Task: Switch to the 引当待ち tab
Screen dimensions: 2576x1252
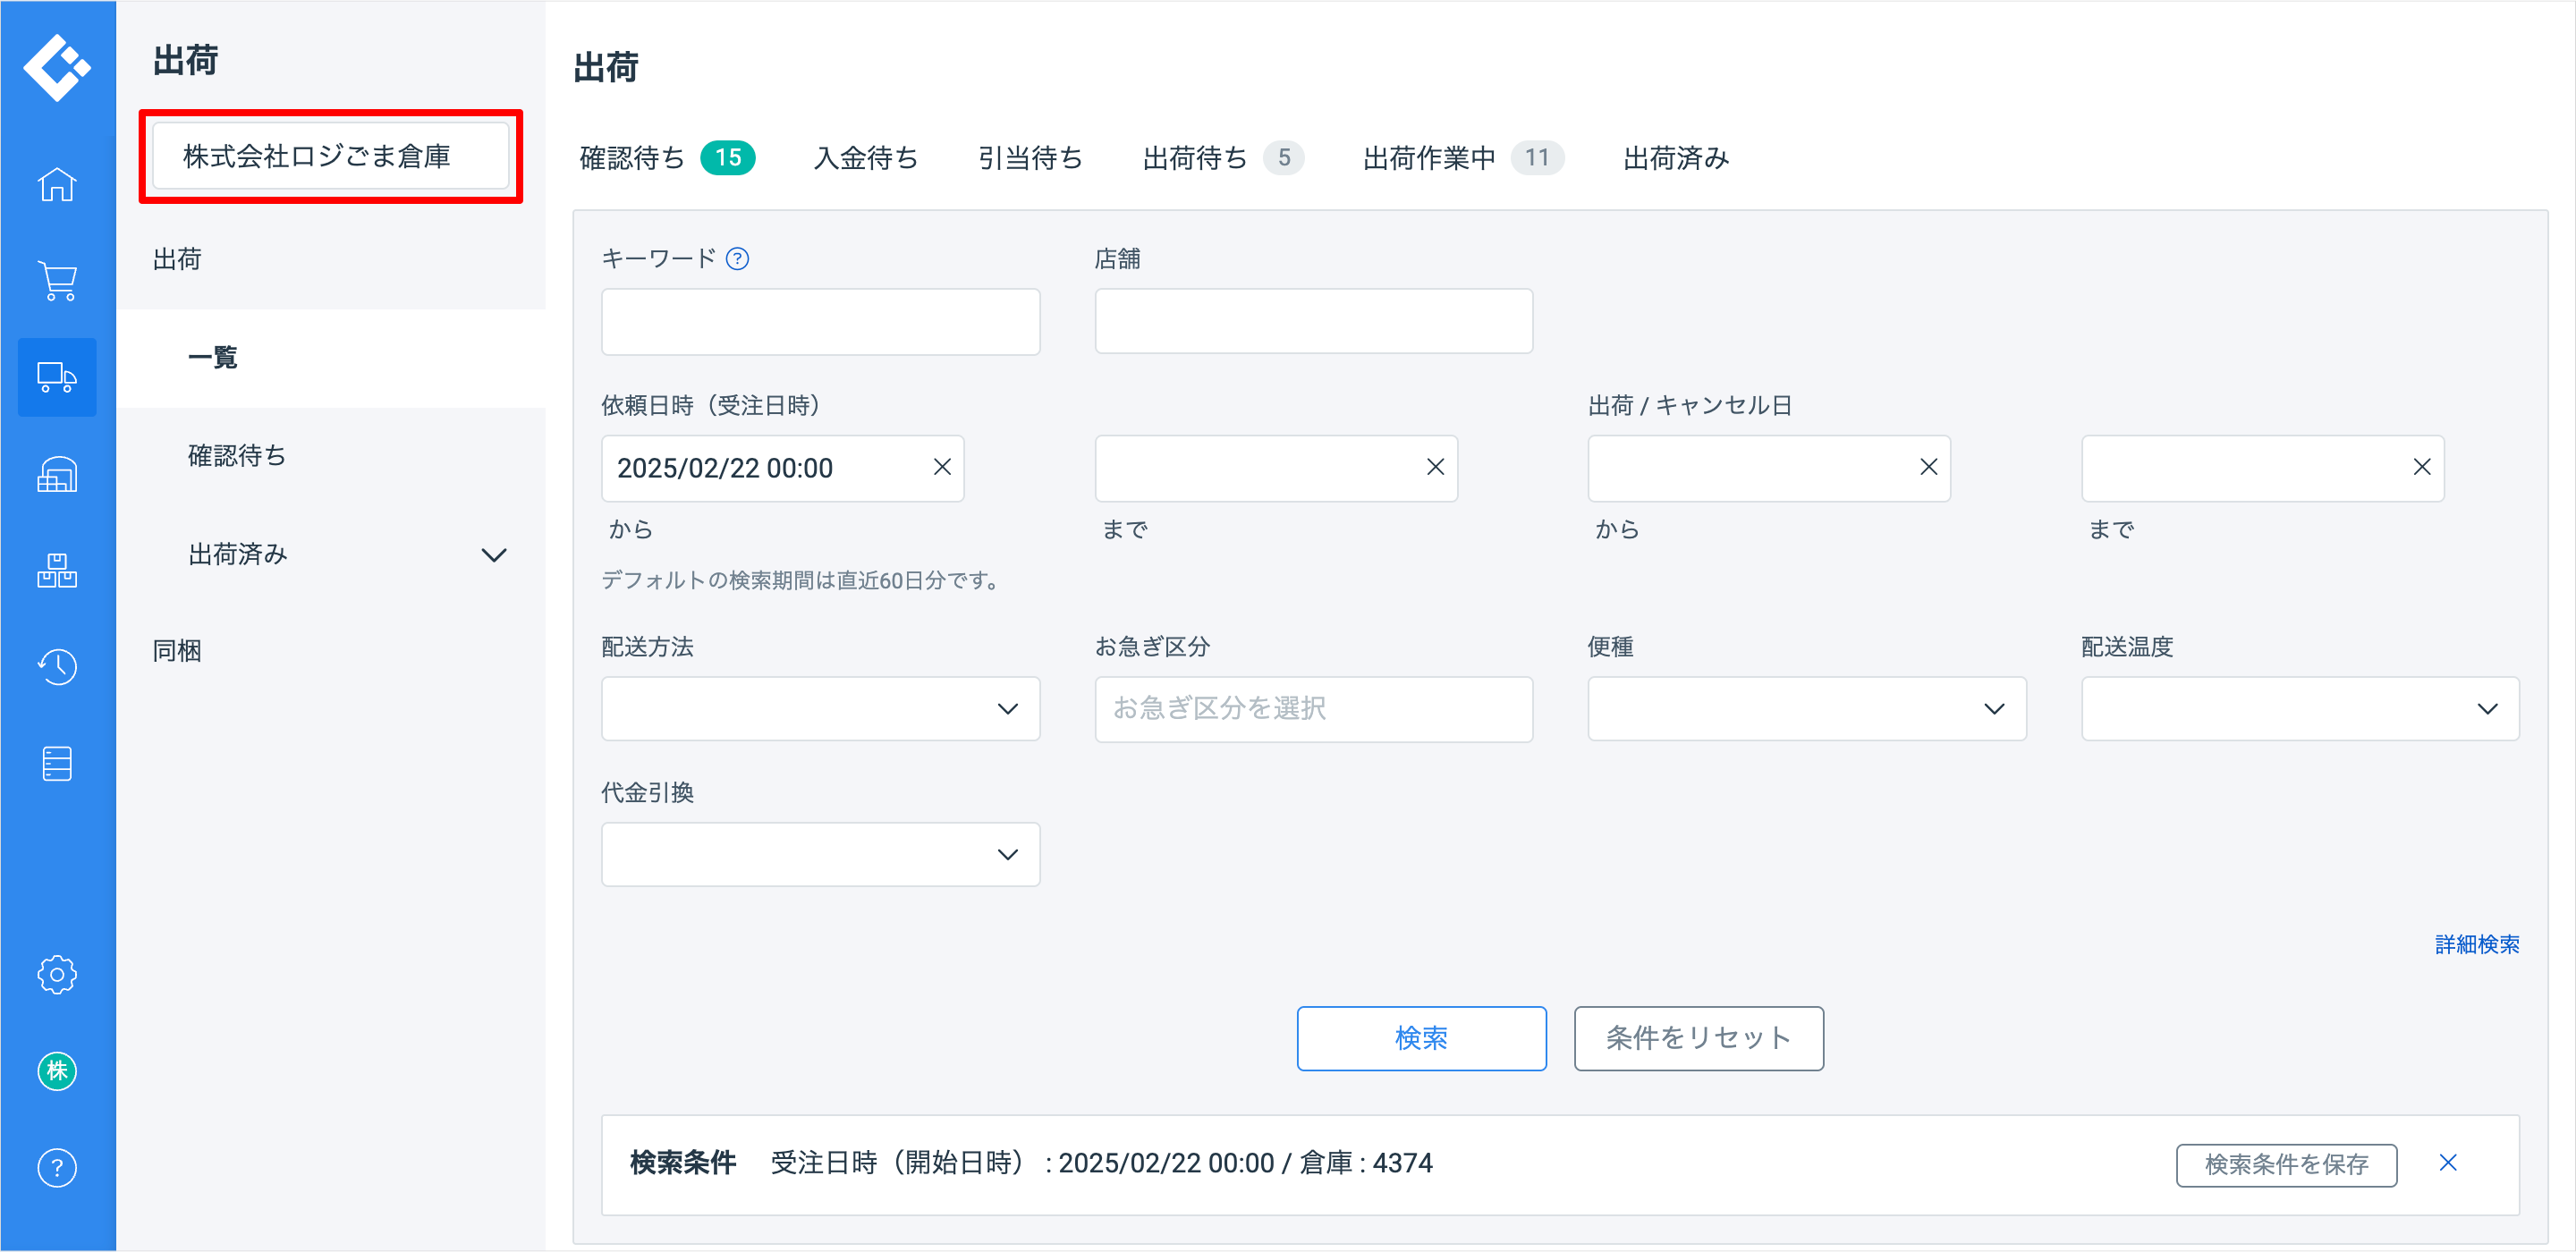Action: (x=1030, y=158)
